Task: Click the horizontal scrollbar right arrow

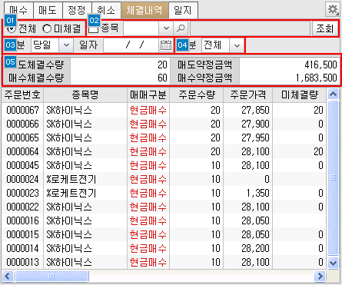Action: pos(320,276)
